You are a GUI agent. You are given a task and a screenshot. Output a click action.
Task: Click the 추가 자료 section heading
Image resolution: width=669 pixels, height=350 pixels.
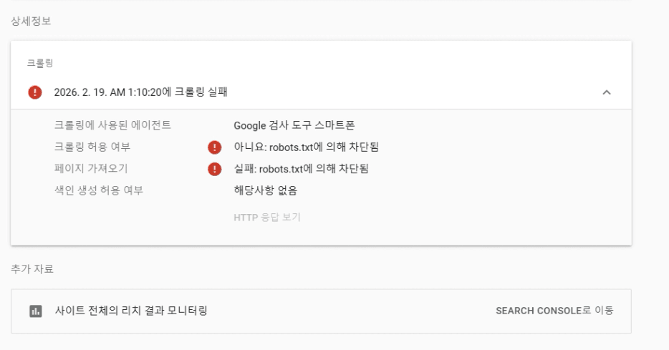(32, 269)
